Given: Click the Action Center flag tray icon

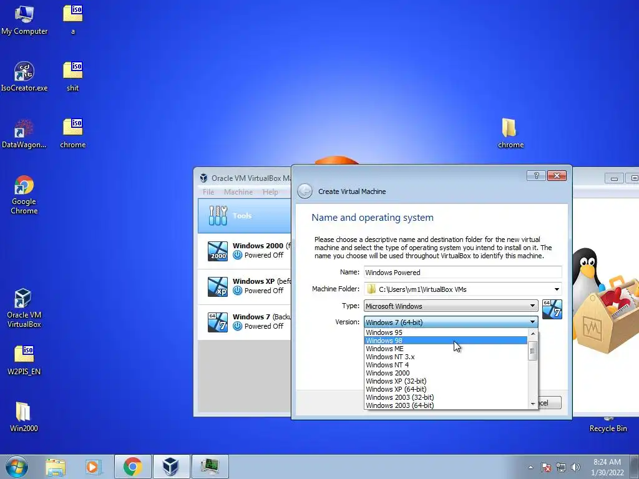Looking at the screenshot, I should tap(546, 467).
